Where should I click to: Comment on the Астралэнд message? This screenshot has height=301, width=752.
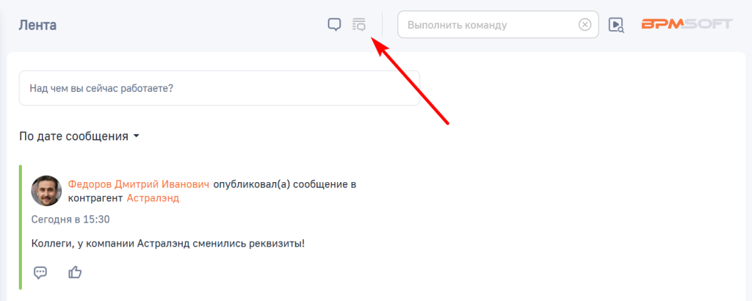pyautogui.click(x=41, y=272)
